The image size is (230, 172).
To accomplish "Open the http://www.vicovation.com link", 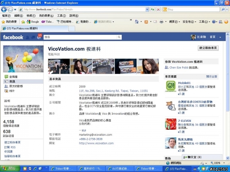I will tap(96, 143).
